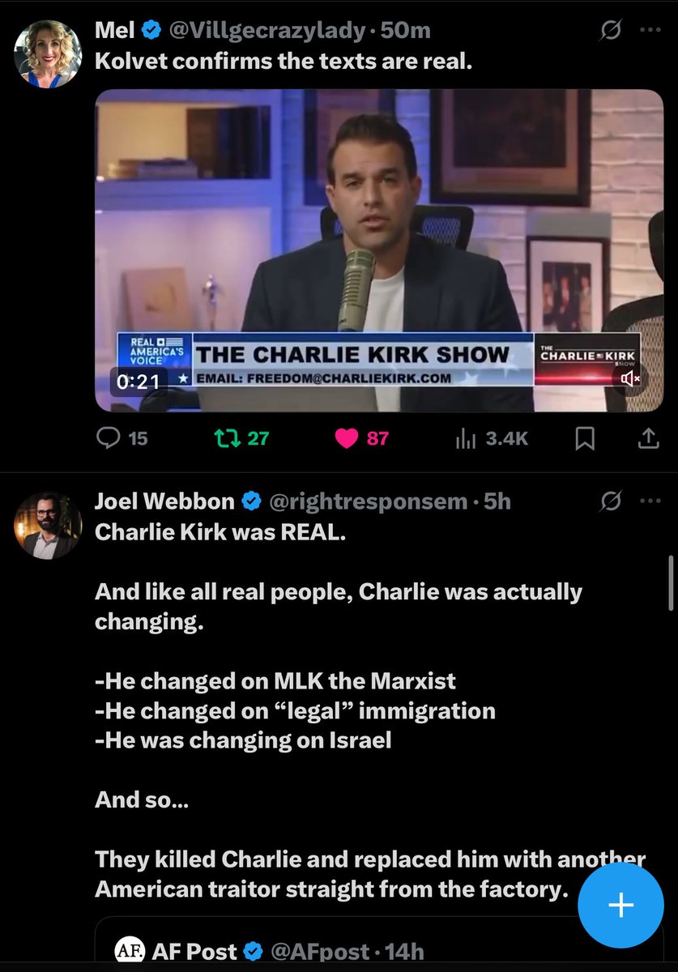This screenshot has width=678, height=972.
Task: Open more options on Mel's post
Action: click(650, 32)
